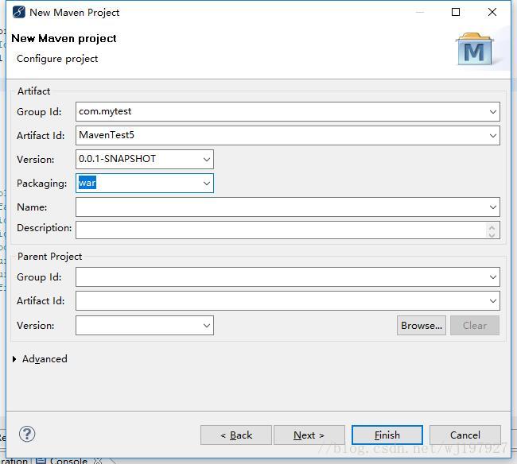Screen dimensions: 517x464
Task: Click the disabled Clear button
Action: pos(475,326)
